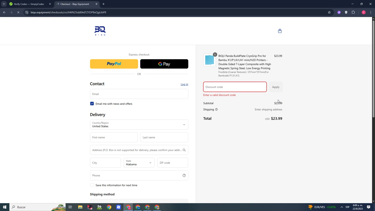Open the notification center icon
Viewport: 375px width, 211px height.
[368, 207]
